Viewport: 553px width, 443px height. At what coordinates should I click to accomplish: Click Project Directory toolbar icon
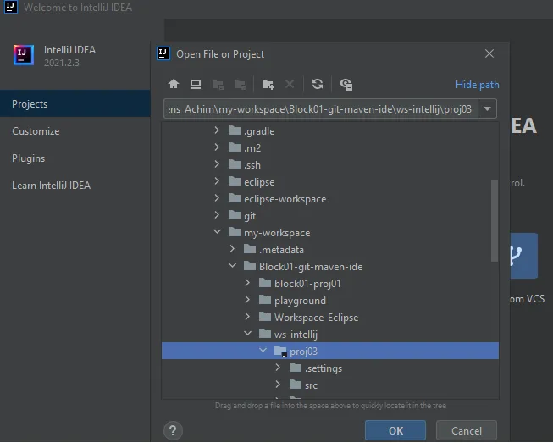click(x=218, y=85)
